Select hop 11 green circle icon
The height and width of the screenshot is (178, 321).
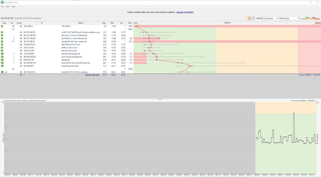2,57
